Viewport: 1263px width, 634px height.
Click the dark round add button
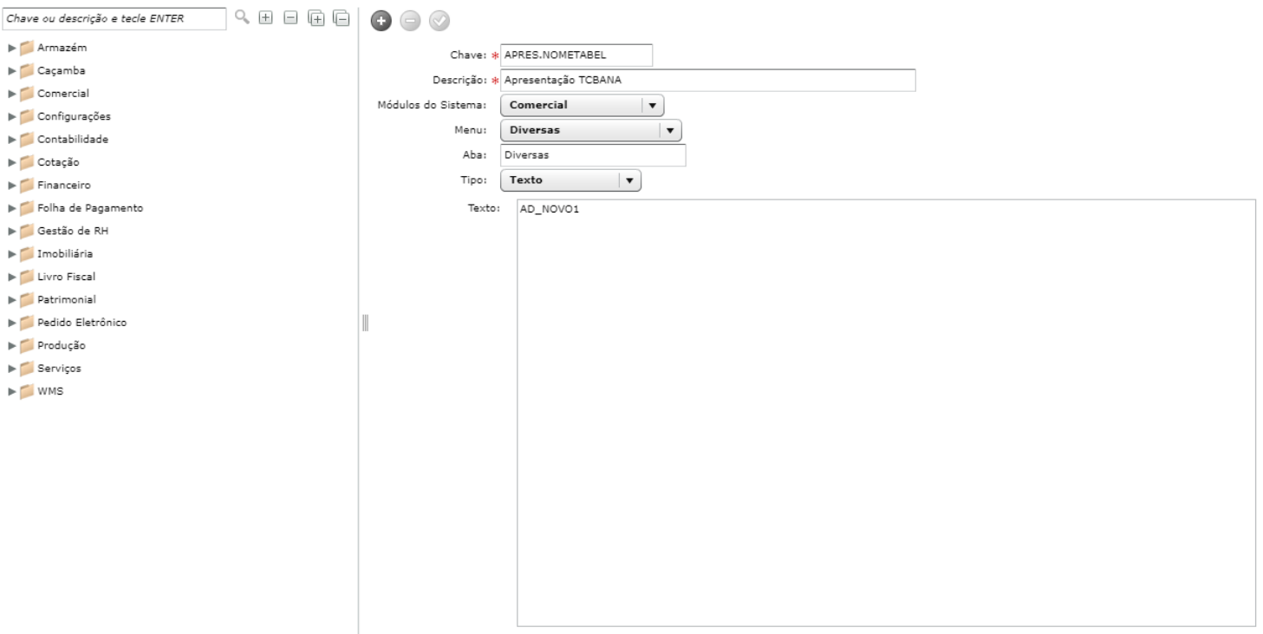coord(380,19)
